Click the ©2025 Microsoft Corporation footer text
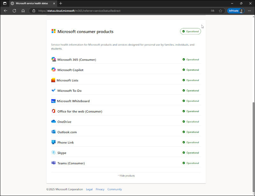Screen dimensions: 255x196 tap(65, 189)
